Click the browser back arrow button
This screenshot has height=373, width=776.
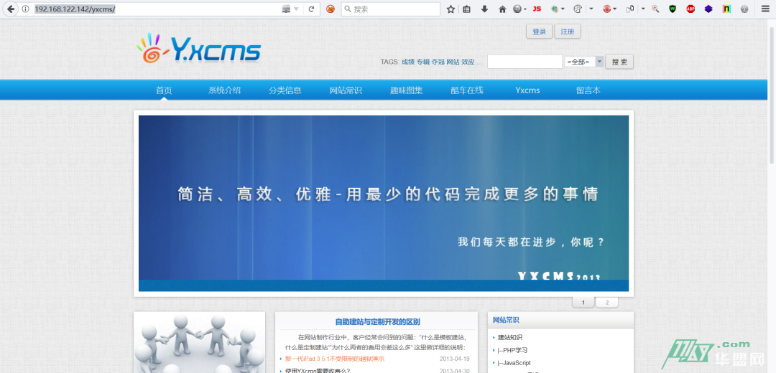click(10, 9)
